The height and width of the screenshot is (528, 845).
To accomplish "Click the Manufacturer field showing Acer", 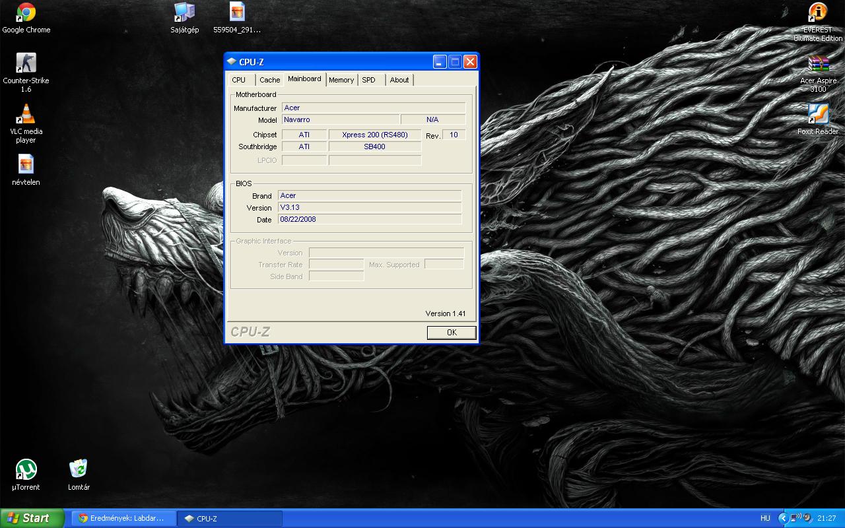I will pos(374,108).
